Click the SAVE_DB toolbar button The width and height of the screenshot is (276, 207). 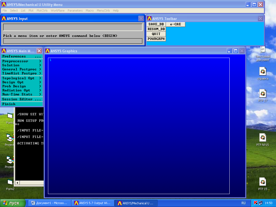click(156, 24)
